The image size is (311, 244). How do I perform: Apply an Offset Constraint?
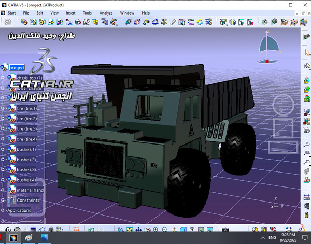click(146, 22)
